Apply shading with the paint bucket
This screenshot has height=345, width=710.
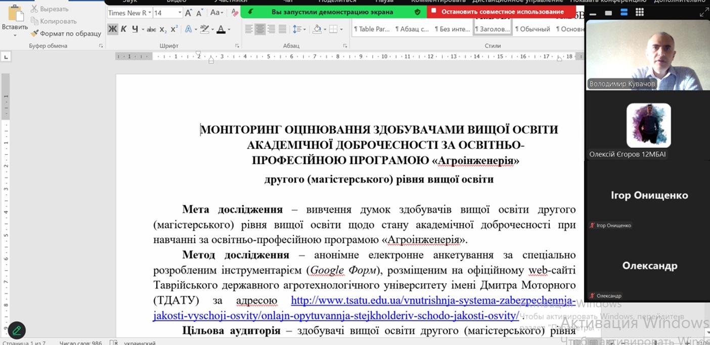point(317,29)
